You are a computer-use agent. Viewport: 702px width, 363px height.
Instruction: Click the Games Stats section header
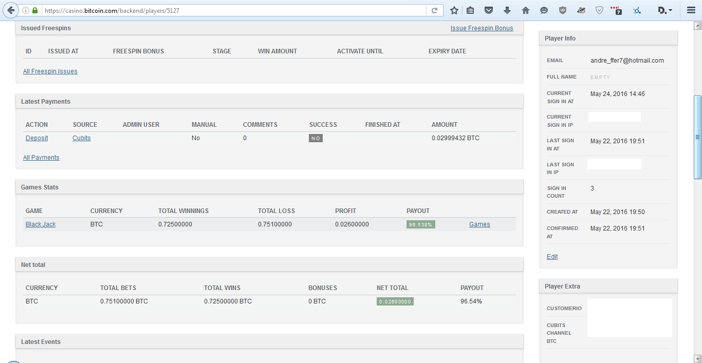269,187
